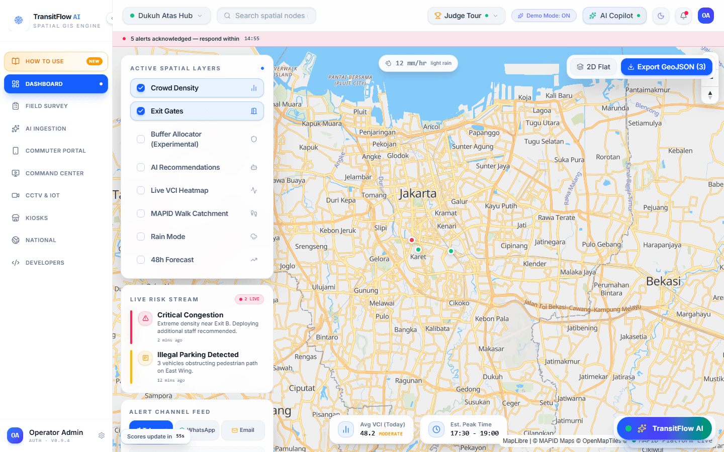Click the CCTV & IoT camera icon
724x452 pixels.
[x=16, y=195]
